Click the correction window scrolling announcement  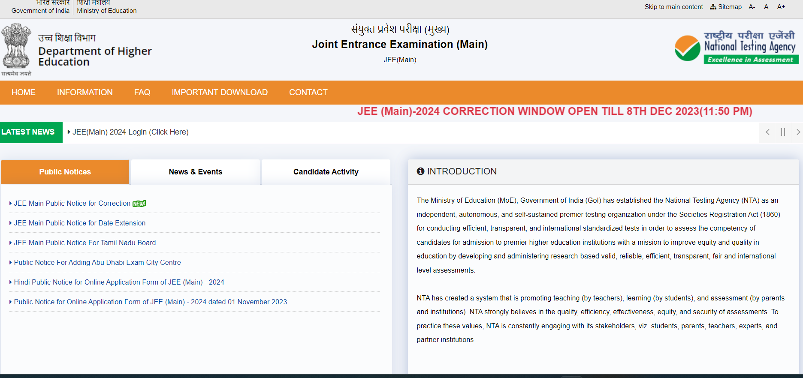pos(555,111)
